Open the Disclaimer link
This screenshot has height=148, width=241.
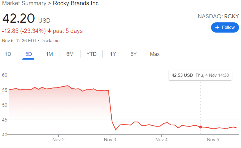point(51,41)
